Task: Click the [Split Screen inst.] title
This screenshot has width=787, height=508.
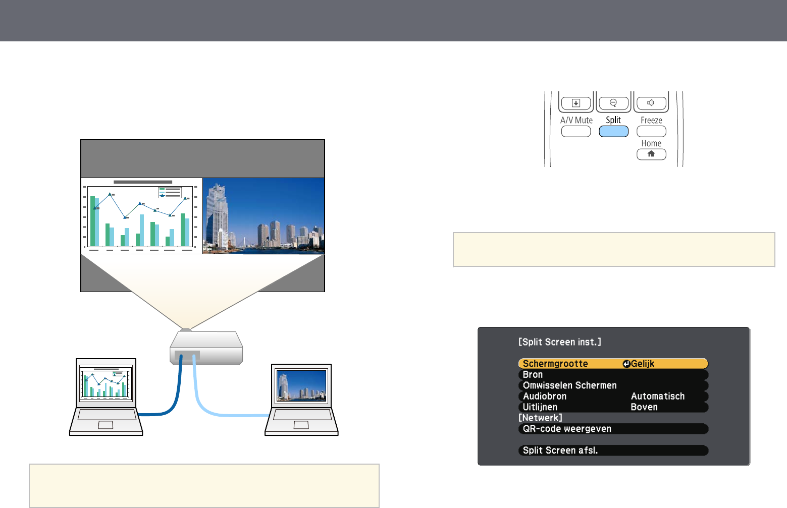Action: click(x=560, y=342)
